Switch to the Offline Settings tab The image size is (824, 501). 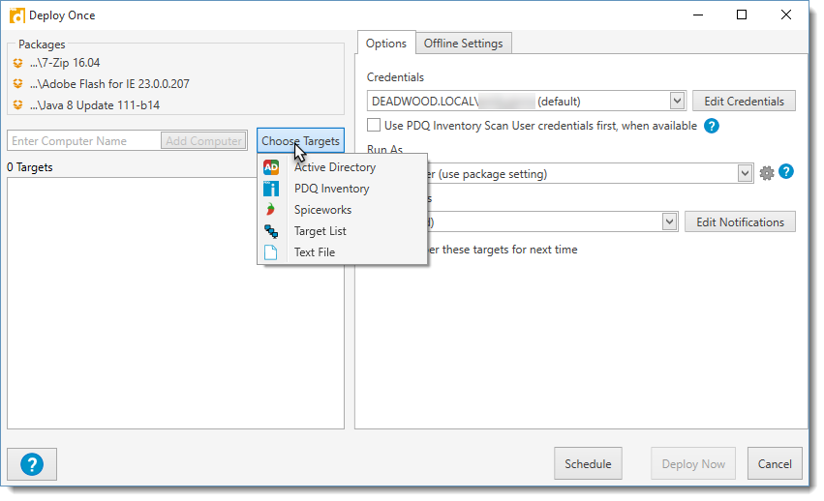[x=463, y=44]
